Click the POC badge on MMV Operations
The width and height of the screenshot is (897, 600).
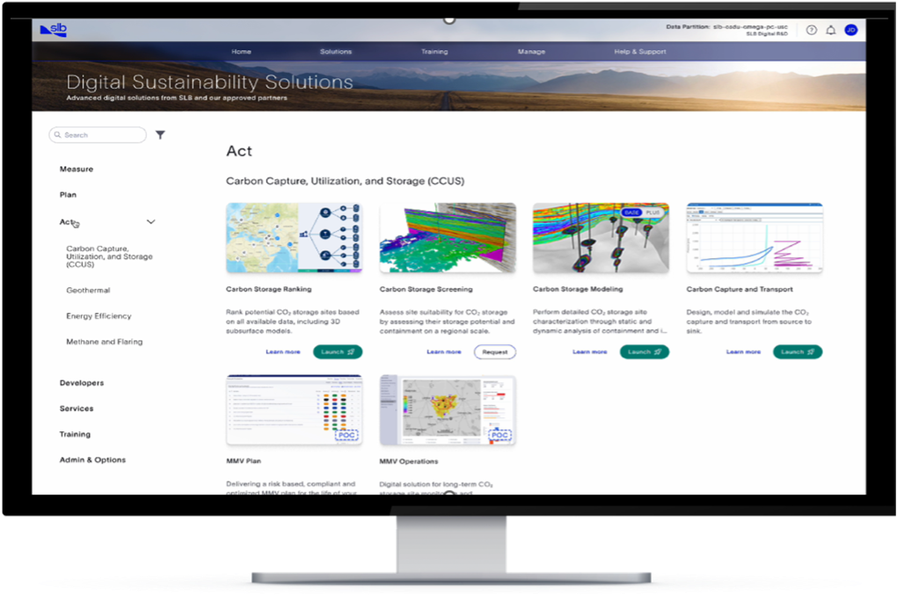(500, 435)
